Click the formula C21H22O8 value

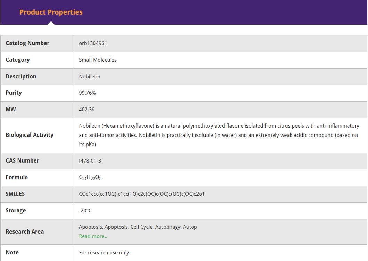coord(90,177)
